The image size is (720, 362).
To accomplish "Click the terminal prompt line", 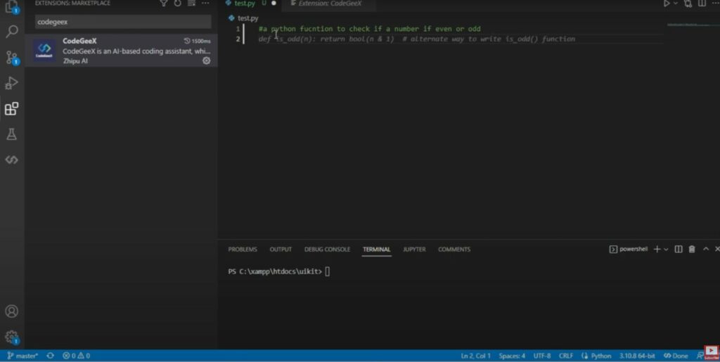I will pos(279,271).
